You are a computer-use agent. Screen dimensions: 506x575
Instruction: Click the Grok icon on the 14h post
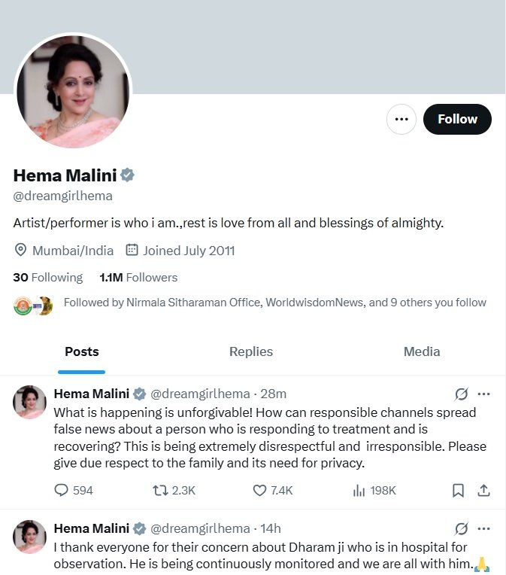click(462, 528)
